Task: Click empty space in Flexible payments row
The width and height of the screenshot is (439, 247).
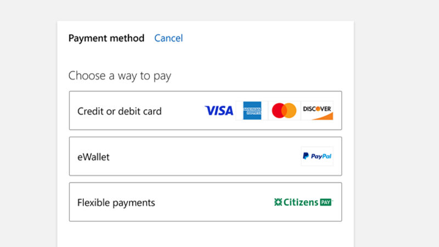Action: [x=214, y=203]
